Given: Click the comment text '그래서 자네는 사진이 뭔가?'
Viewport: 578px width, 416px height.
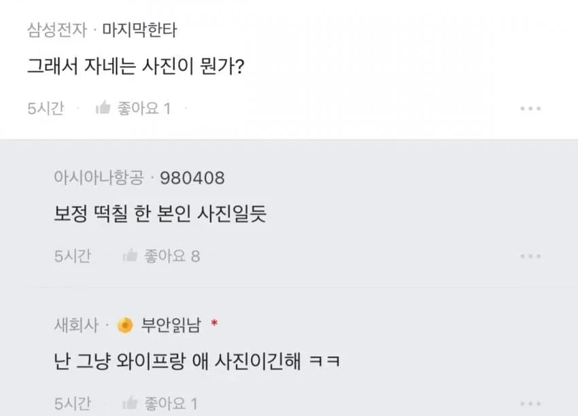Looking at the screenshot, I should (x=135, y=68).
